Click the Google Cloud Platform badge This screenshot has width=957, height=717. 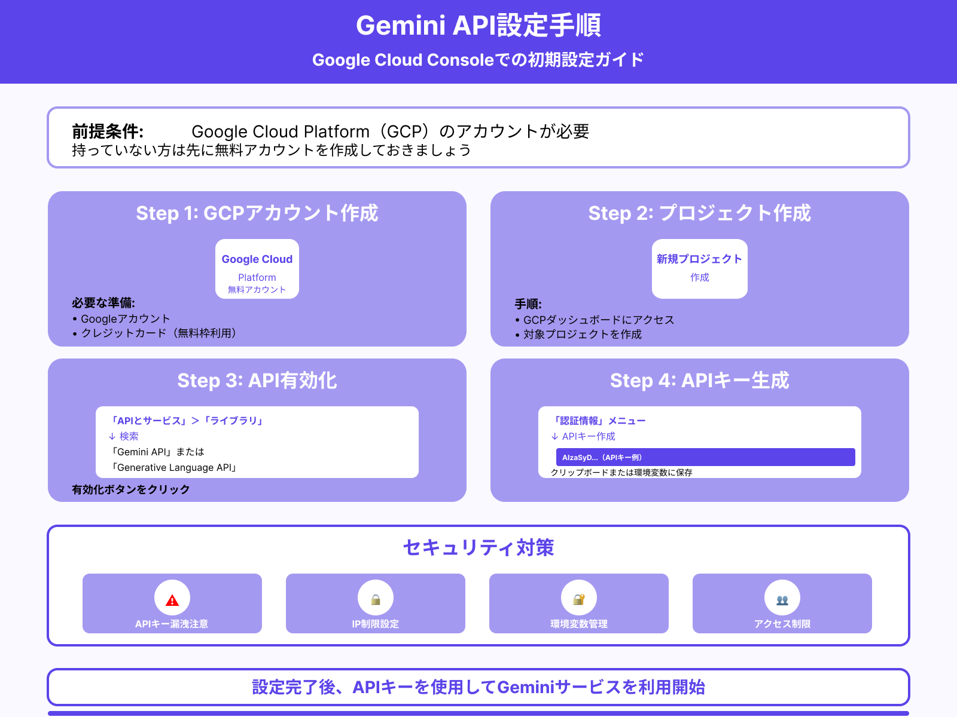(257, 269)
